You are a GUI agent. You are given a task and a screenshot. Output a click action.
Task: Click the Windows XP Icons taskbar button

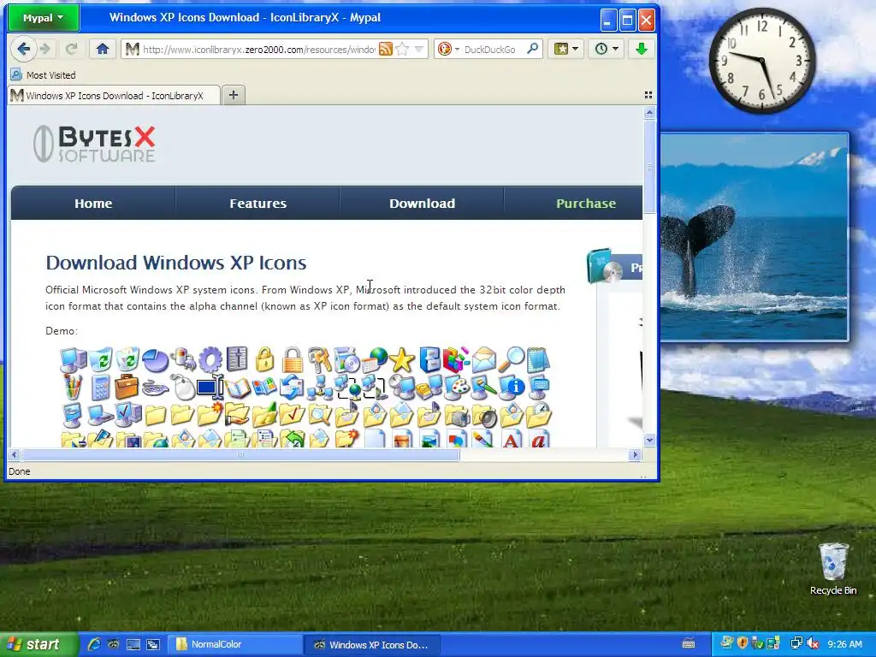[373, 645]
